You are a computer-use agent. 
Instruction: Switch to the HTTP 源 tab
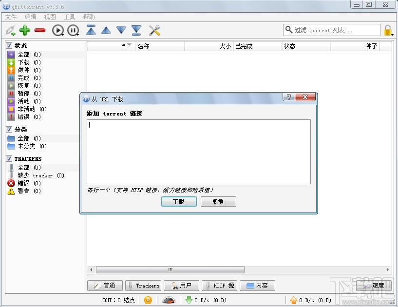[220, 286]
